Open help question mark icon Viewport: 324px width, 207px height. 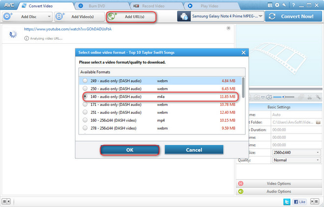pos(294,5)
